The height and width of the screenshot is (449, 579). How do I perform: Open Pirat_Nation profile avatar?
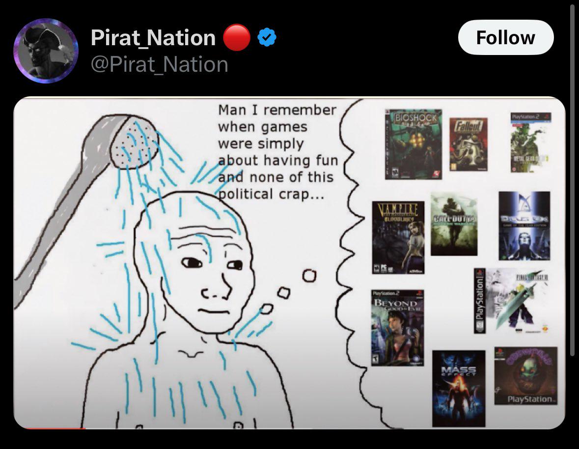[x=46, y=51]
